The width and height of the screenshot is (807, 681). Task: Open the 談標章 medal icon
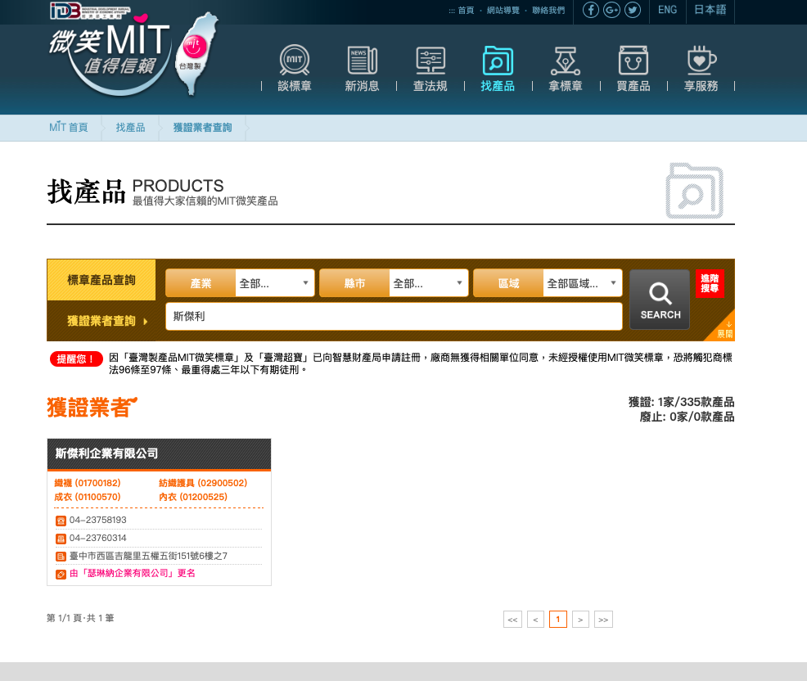(x=295, y=61)
